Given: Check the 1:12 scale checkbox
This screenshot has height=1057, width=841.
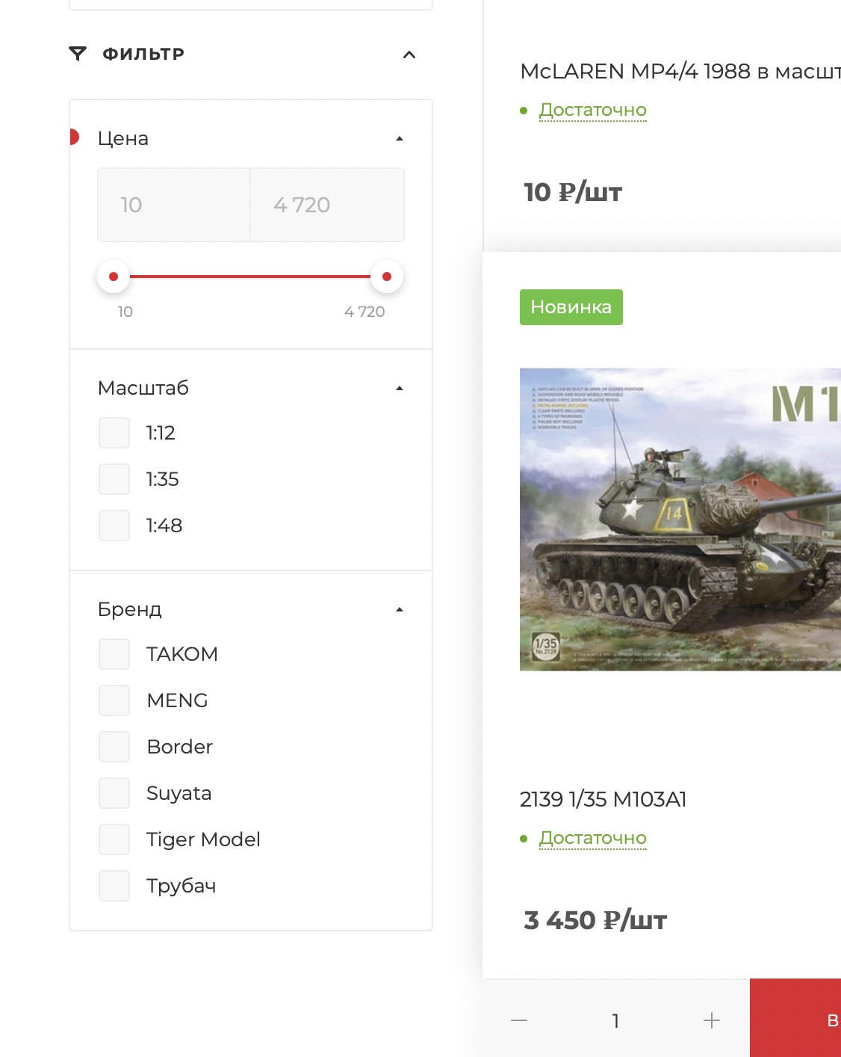Looking at the screenshot, I should [114, 433].
